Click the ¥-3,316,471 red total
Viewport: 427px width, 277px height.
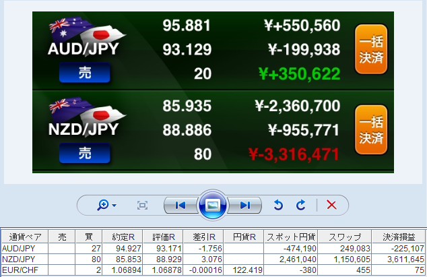294,154
